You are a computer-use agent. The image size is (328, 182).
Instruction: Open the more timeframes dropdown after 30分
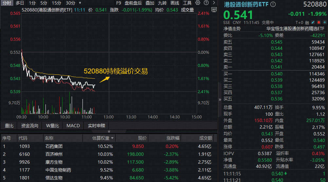80,3
